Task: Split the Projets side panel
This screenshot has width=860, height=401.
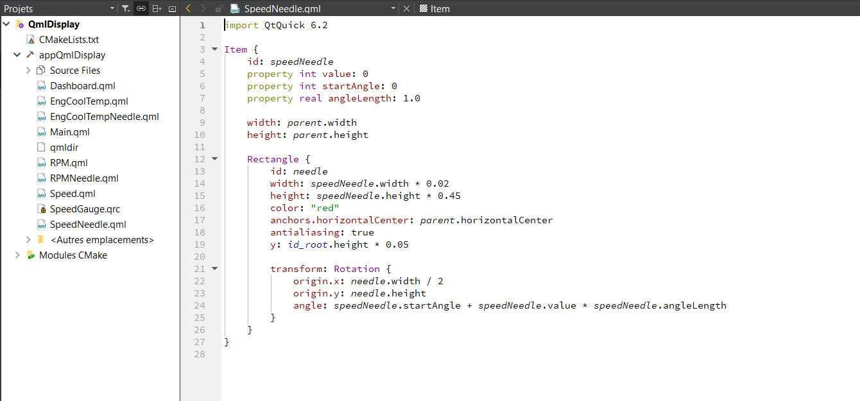Action: (157, 9)
